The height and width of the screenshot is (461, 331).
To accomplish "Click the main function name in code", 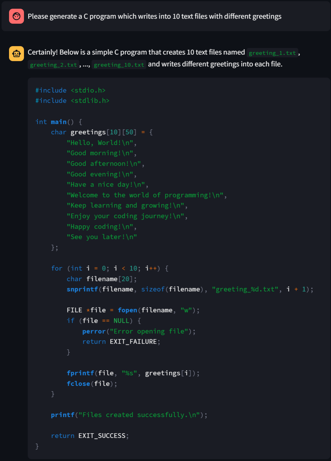I will click(59, 122).
